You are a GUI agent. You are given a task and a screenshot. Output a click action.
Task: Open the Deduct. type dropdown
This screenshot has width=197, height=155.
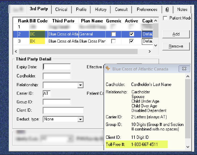(81, 119)
